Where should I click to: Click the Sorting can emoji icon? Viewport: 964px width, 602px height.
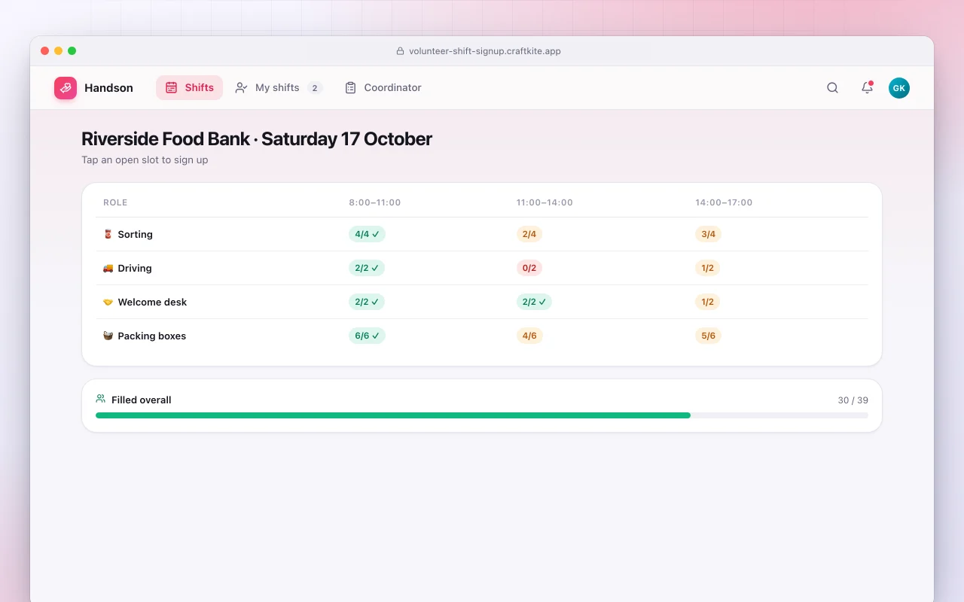click(x=108, y=234)
